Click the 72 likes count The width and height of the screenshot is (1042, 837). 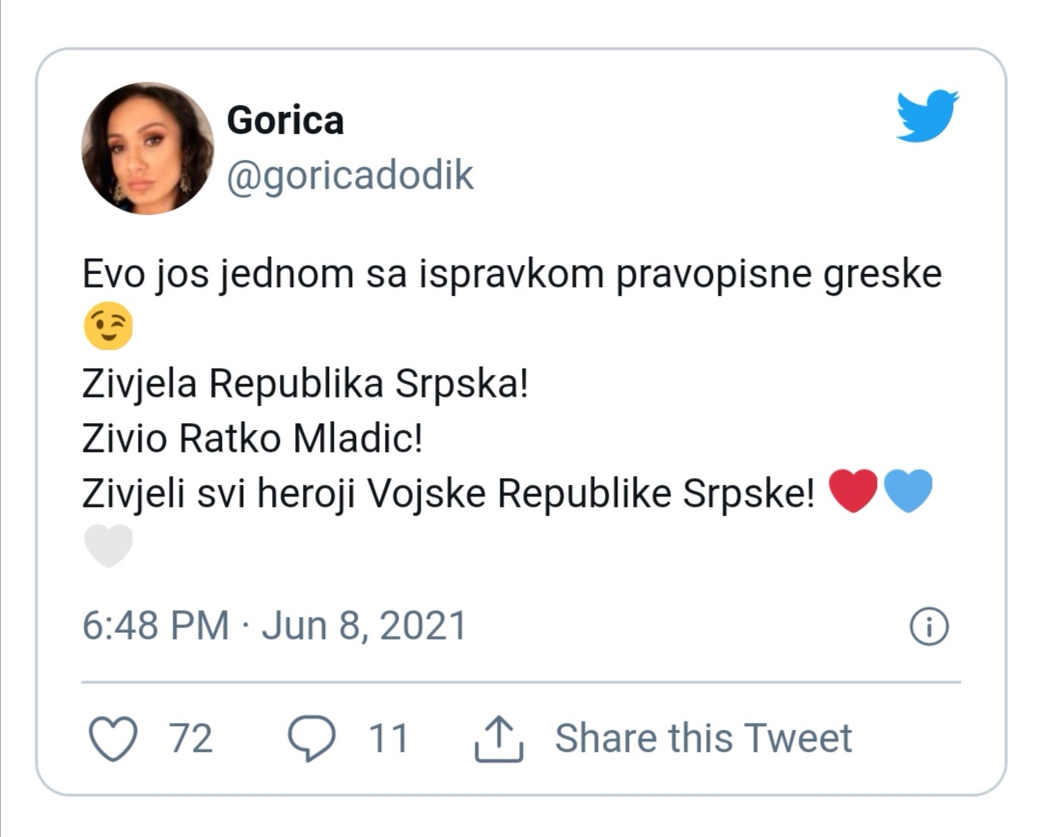click(191, 739)
